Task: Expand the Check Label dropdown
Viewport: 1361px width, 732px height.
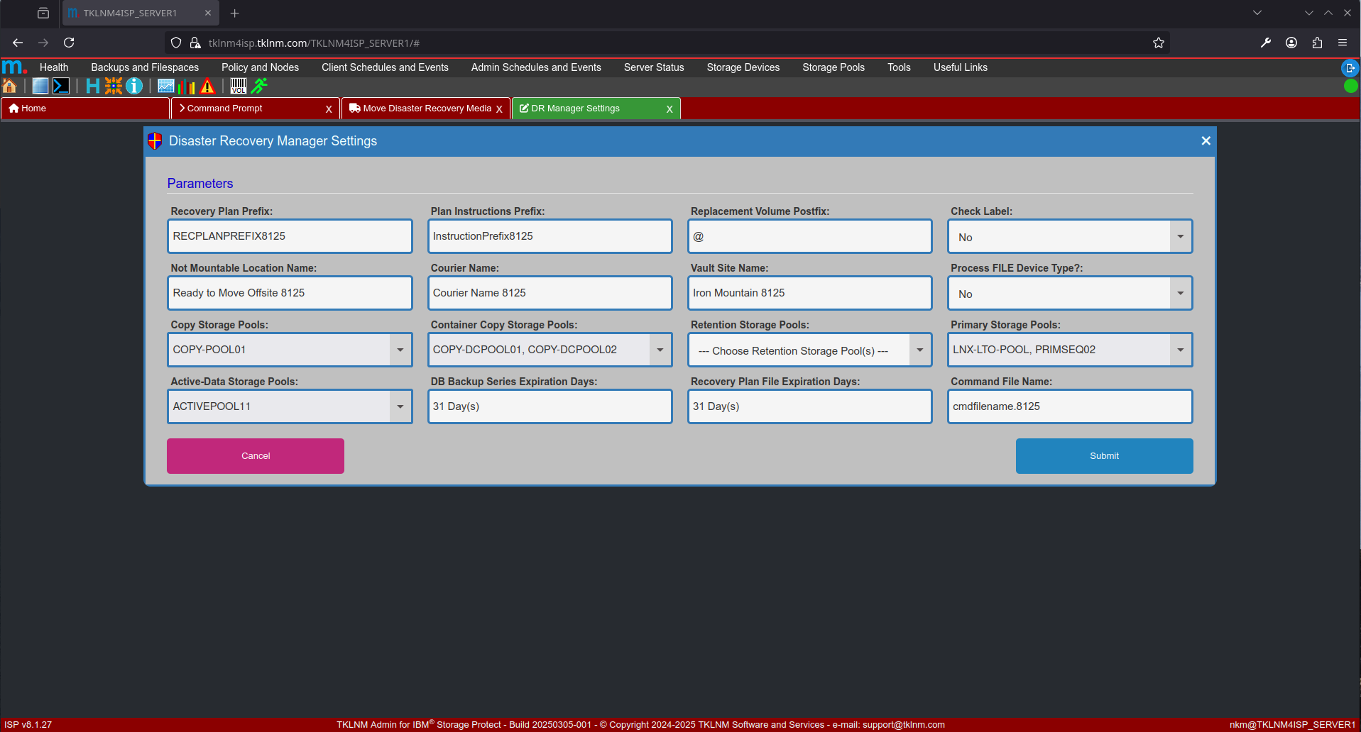Action: (x=1180, y=237)
